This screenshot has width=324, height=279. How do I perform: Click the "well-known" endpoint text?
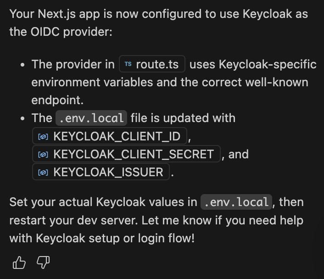click(277, 82)
